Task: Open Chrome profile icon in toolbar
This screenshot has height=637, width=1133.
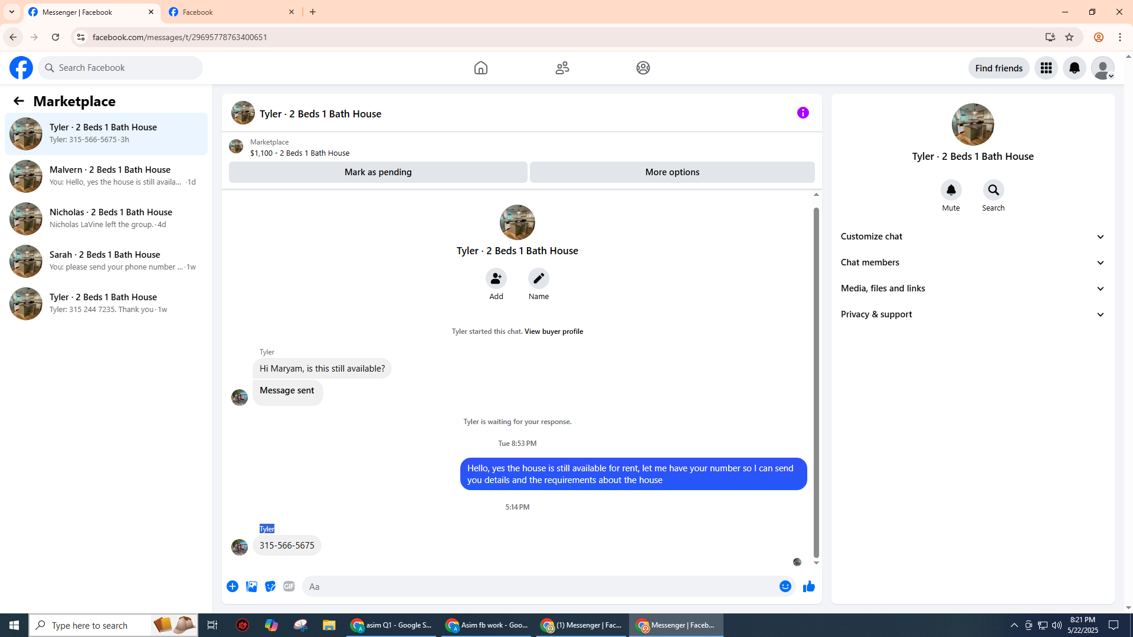Action: tap(1098, 37)
